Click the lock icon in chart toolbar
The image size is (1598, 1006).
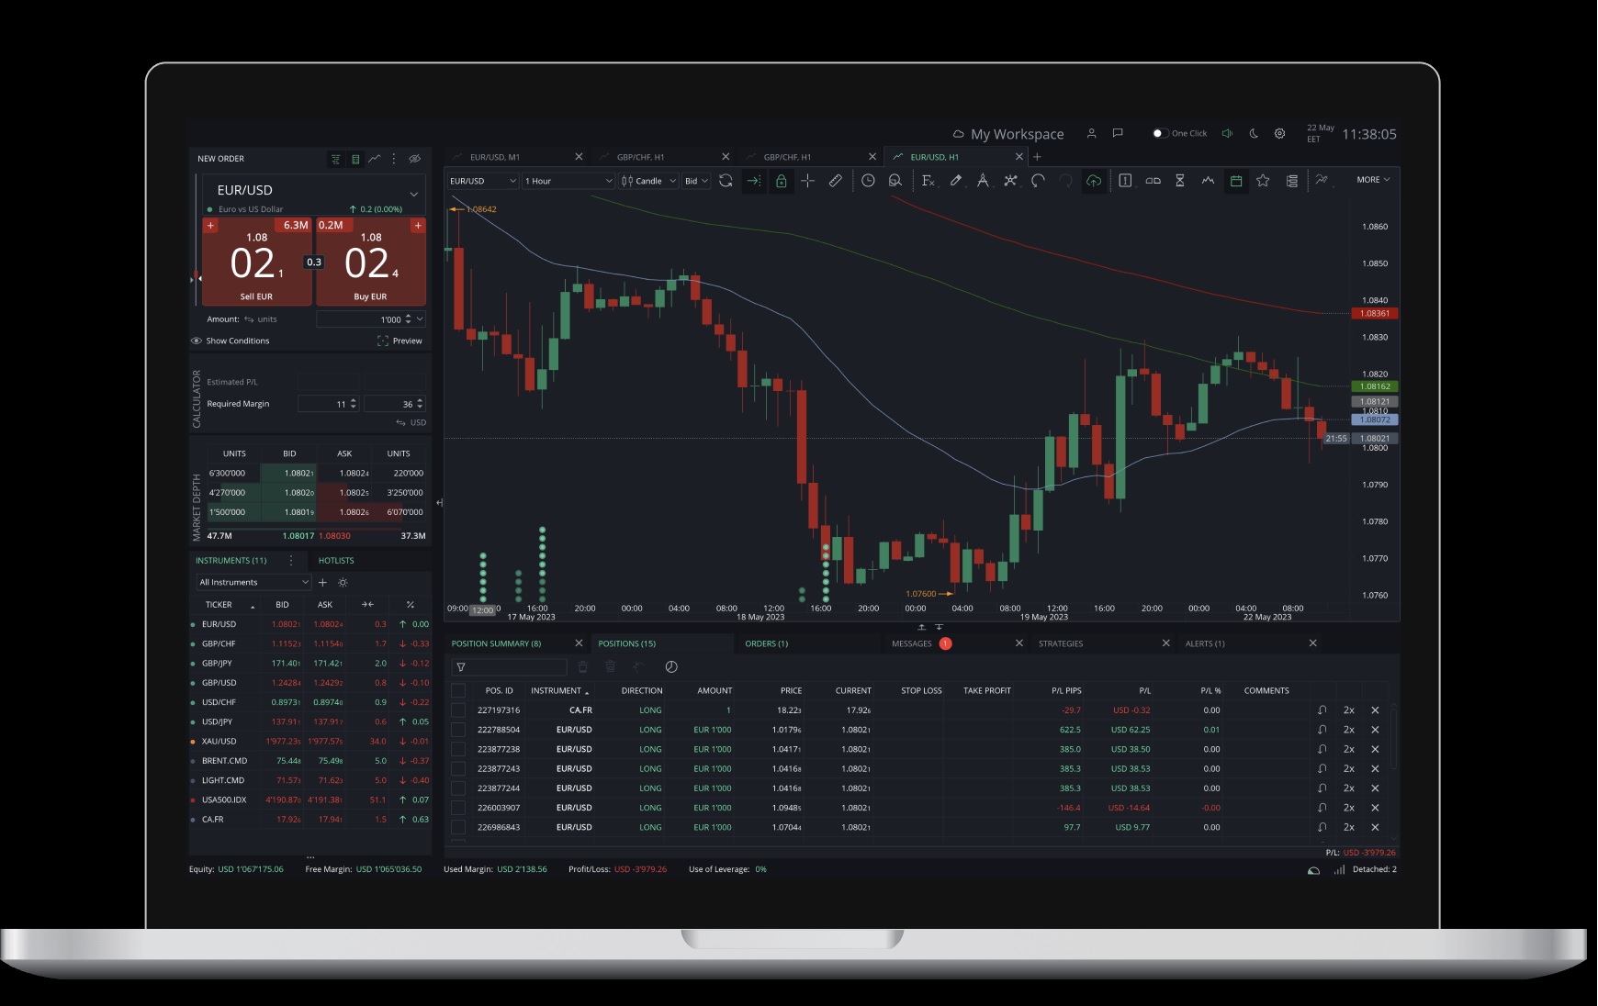tap(781, 181)
